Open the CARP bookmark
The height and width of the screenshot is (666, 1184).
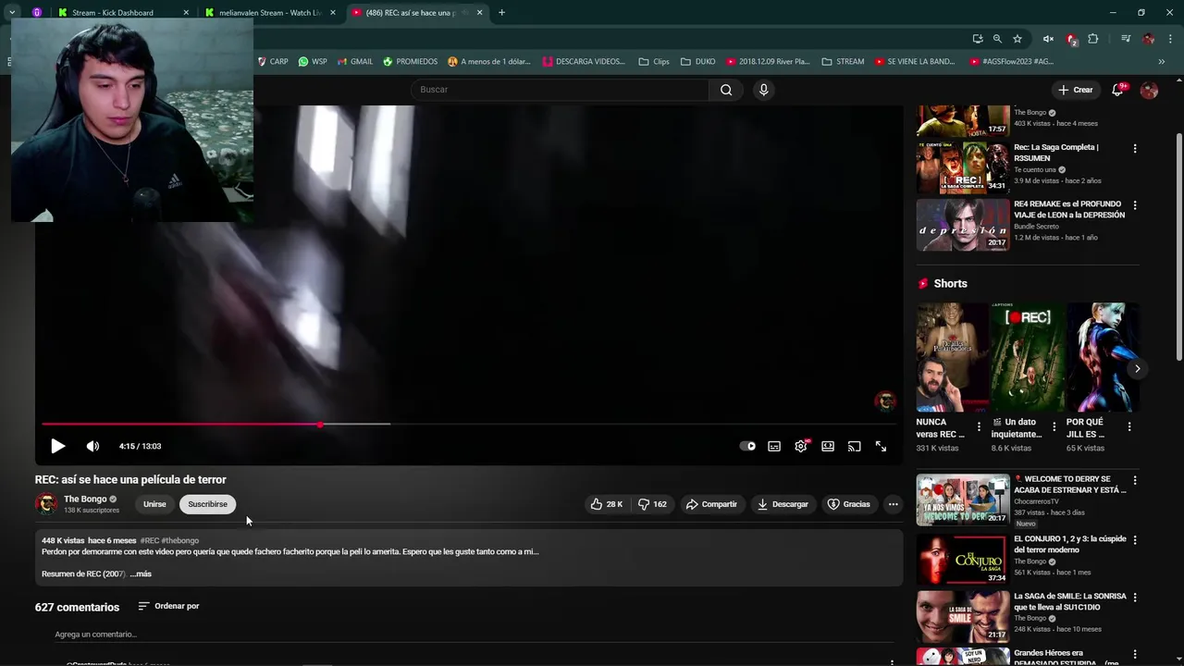273,62
